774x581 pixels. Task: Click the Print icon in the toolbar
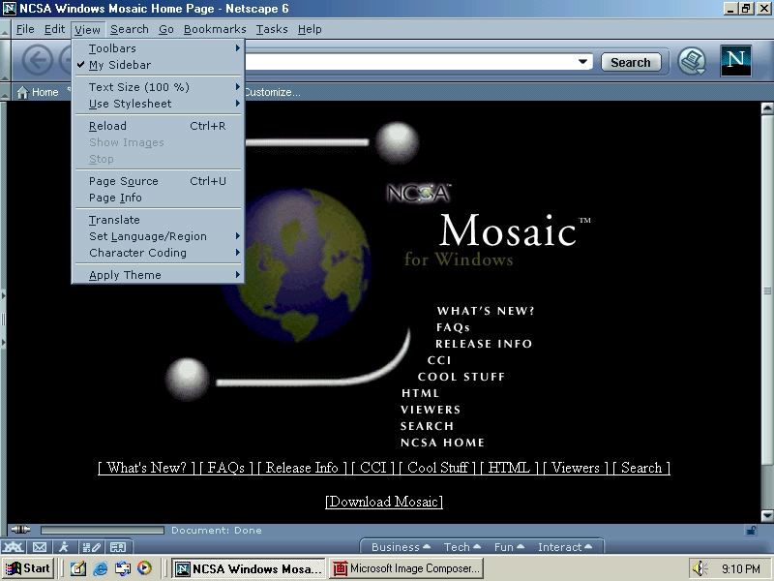click(x=691, y=62)
